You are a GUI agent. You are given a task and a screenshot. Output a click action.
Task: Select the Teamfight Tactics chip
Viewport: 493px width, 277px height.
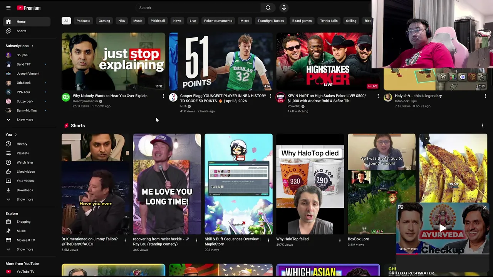coord(271,21)
